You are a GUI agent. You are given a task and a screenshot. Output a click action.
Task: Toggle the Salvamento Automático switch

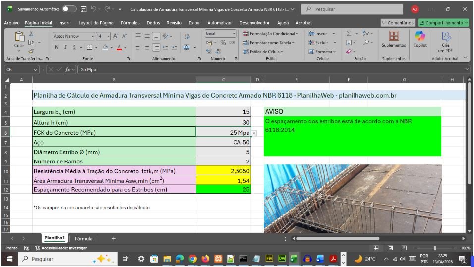point(69,9)
